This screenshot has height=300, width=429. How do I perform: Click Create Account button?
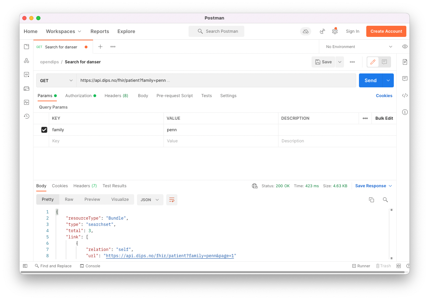click(x=386, y=31)
